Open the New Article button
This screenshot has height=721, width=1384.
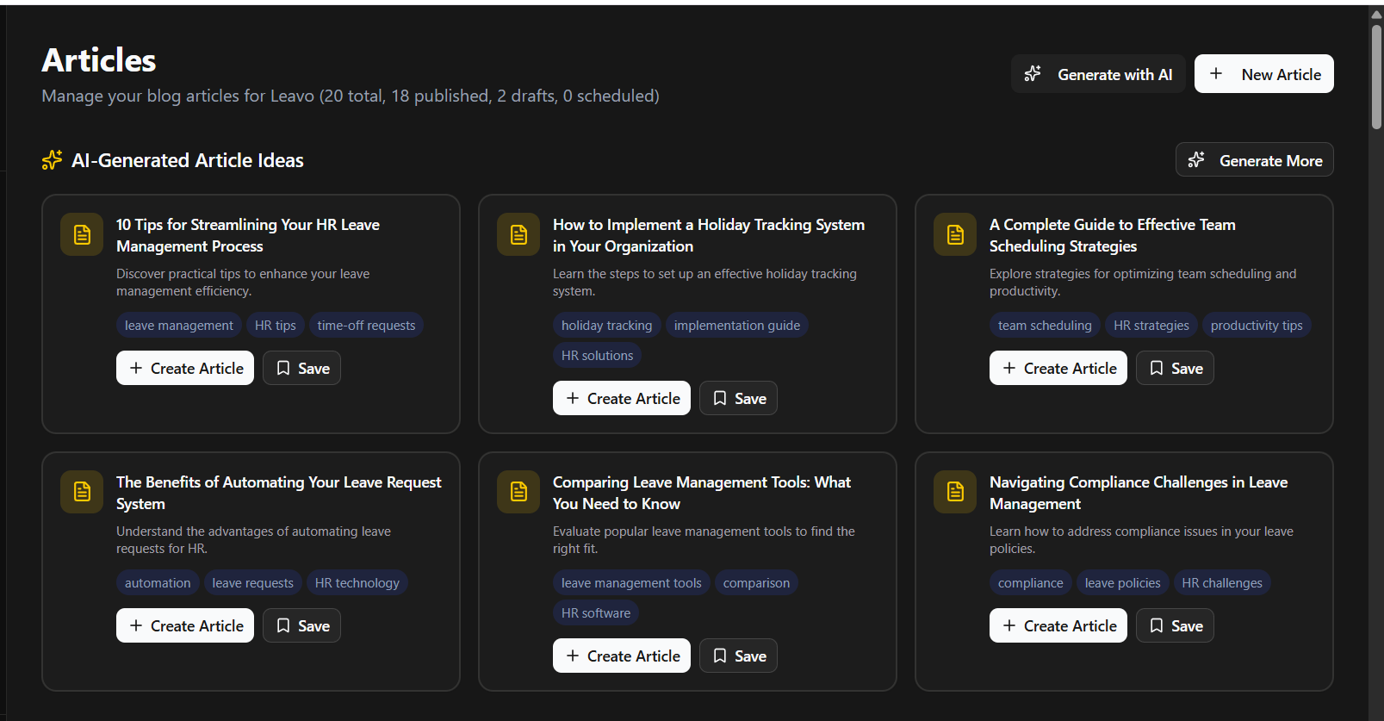[x=1263, y=74]
